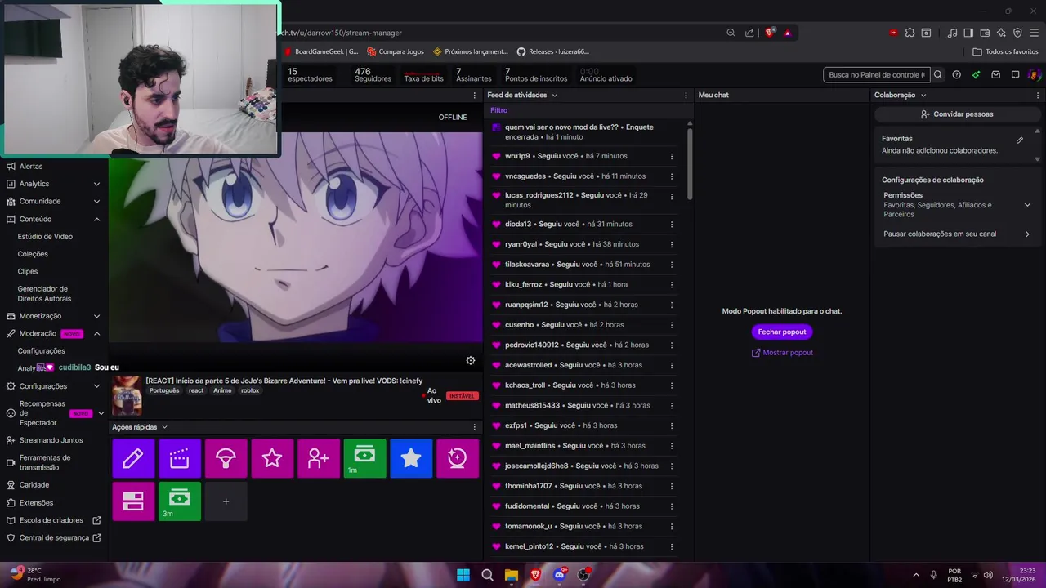Image resolution: width=1046 pixels, height=588 pixels.
Task: Click the pencil edit stream info quick action
Action: point(132,458)
